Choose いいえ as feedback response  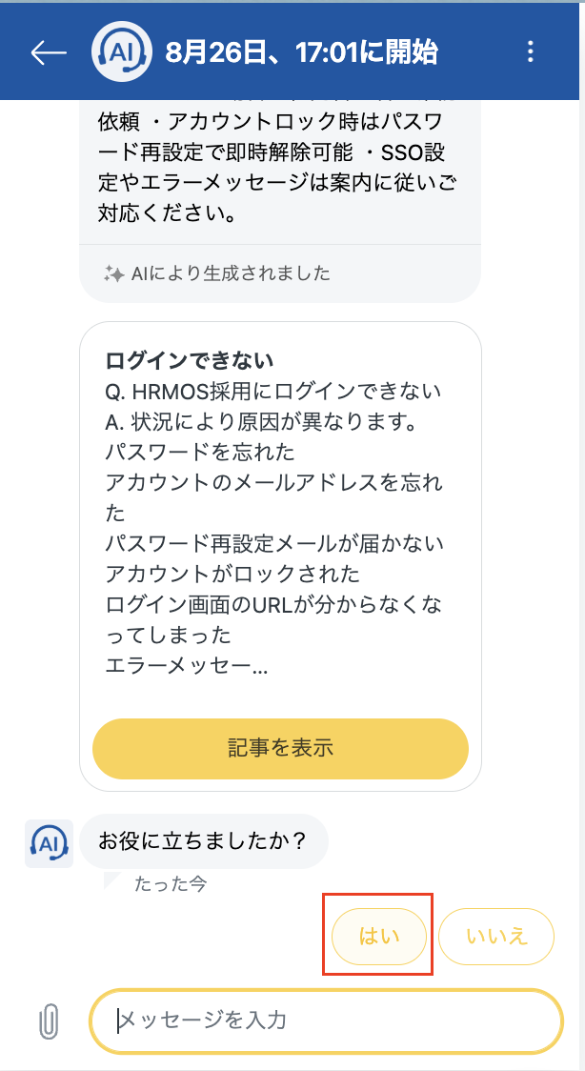496,936
